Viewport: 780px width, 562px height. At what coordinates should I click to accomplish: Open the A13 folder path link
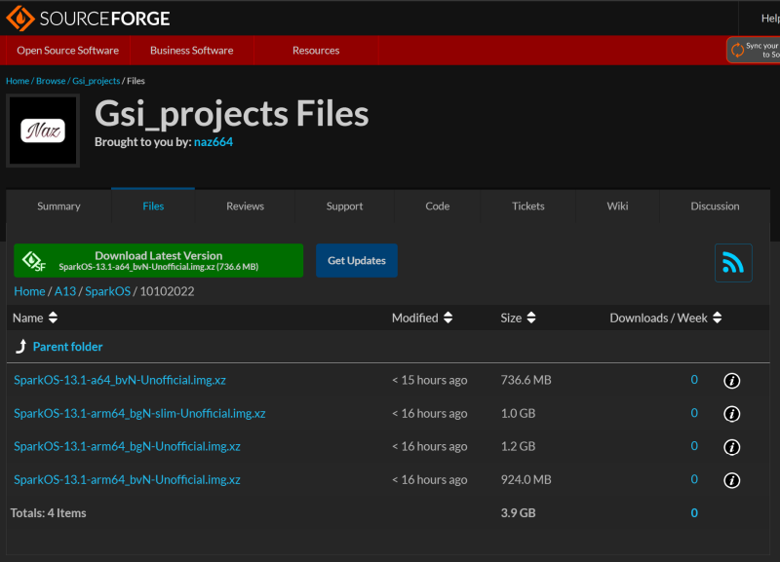pos(65,291)
